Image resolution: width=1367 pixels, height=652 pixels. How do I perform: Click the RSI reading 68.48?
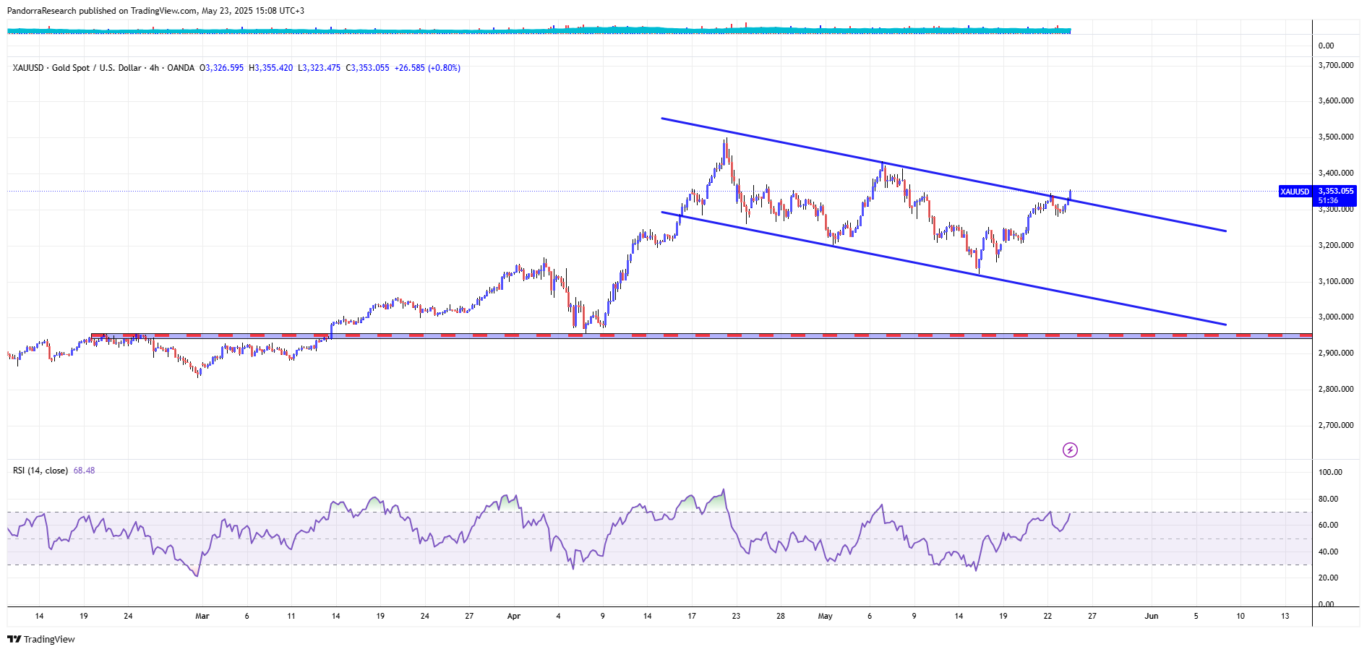point(84,471)
